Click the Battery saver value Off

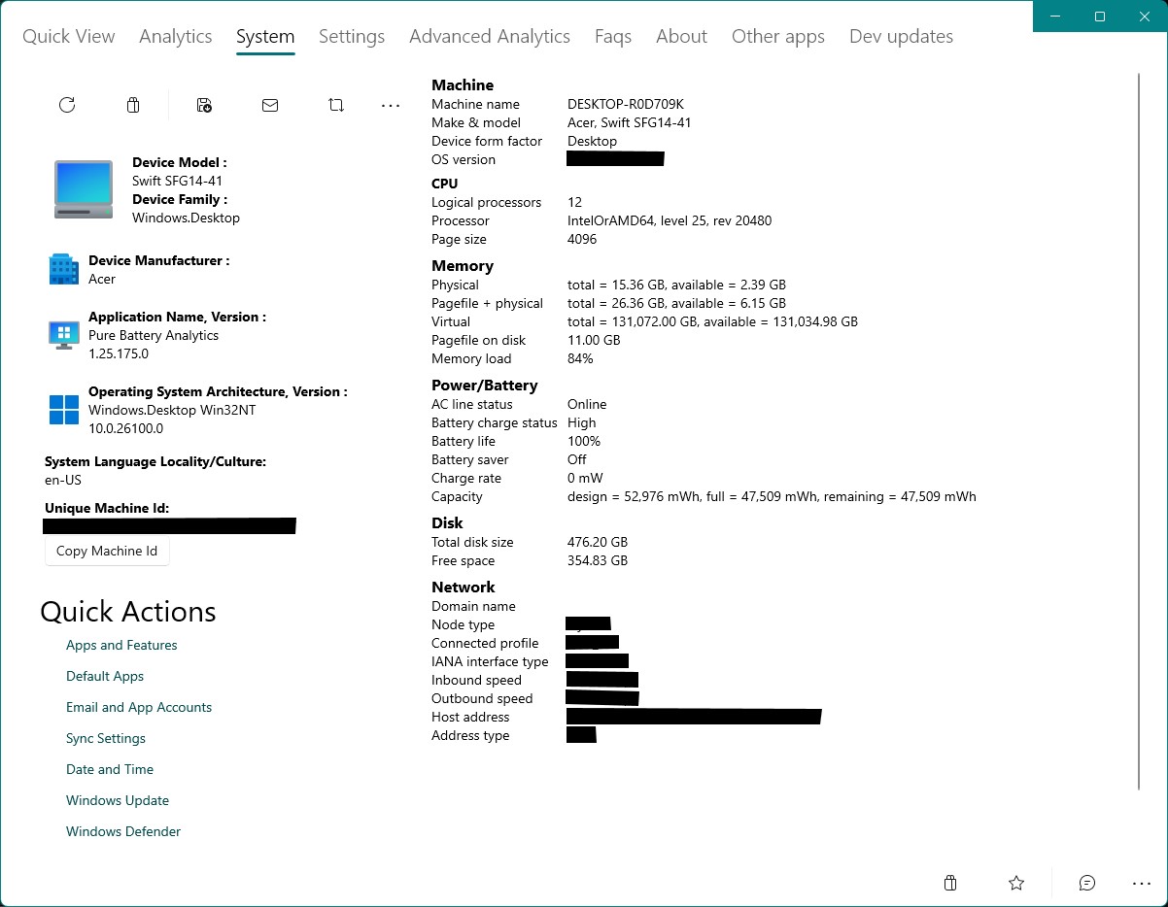577,459
